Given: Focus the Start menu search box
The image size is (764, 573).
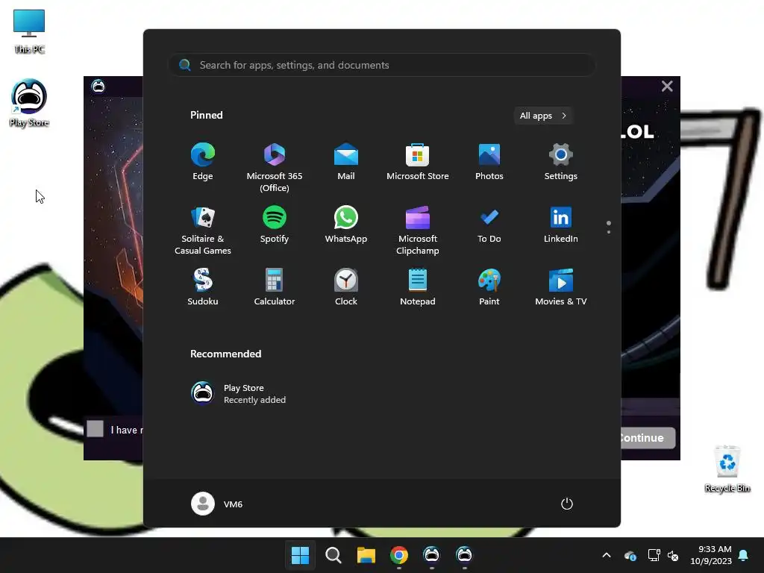Looking at the screenshot, I should [381, 65].
